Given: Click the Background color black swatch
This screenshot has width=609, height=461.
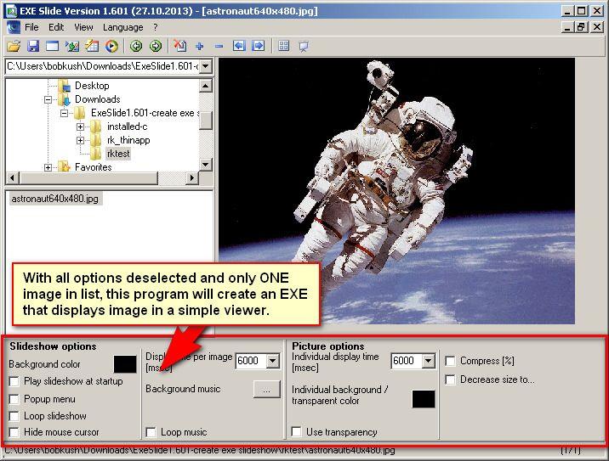Looking at the screenshot, I should [x=125, y=364].
